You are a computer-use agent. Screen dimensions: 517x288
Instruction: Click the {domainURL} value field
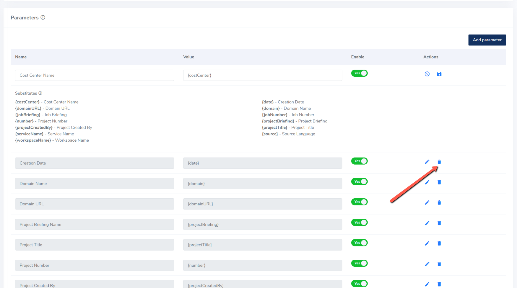pyautogui.click(x=263, y=204)
